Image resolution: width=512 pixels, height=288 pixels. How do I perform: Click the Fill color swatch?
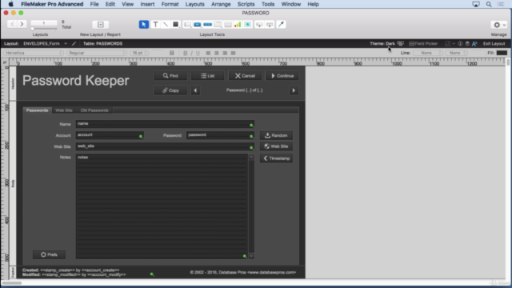pyautogui.click(x=502, y=53)
